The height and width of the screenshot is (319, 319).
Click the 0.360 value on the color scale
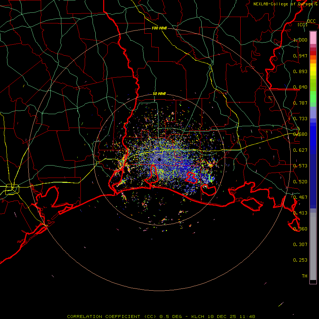click(x=300, y=229)
